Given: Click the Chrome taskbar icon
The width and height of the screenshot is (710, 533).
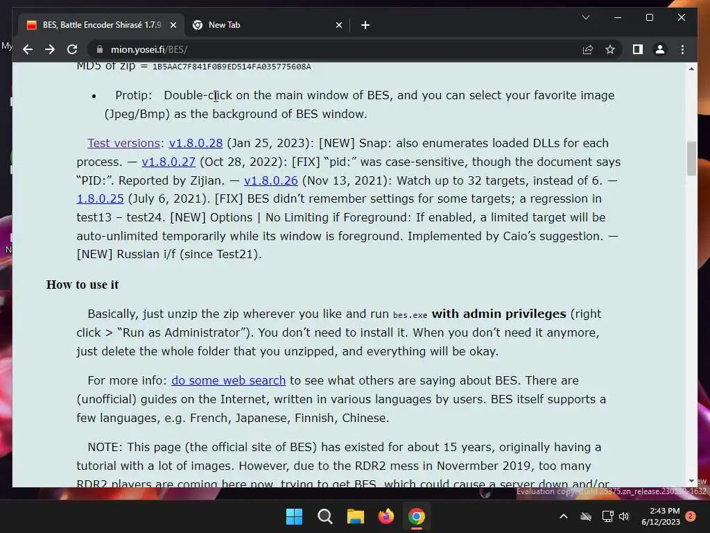Looking at the screenshot, I should [x=417, y=516].
